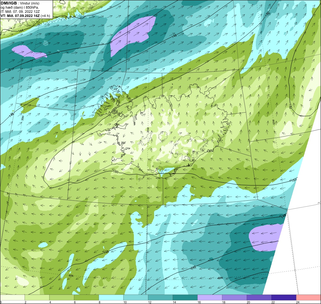Select the 10–12 m/s light teal legend swatch

point(136,298)
